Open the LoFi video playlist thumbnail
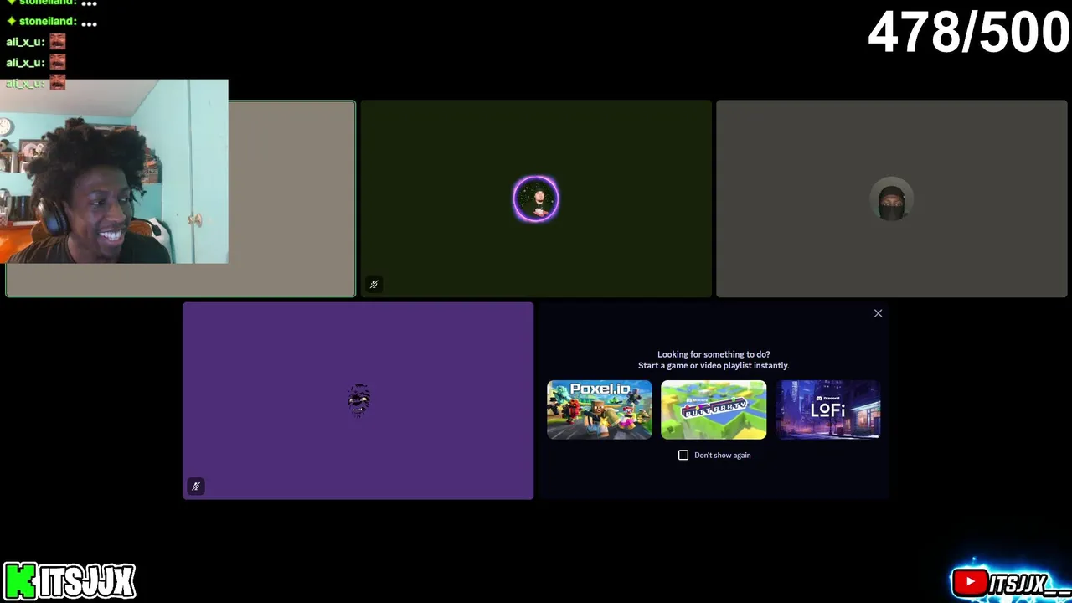This screenshot has height=603, width=1072. [827, 410]
